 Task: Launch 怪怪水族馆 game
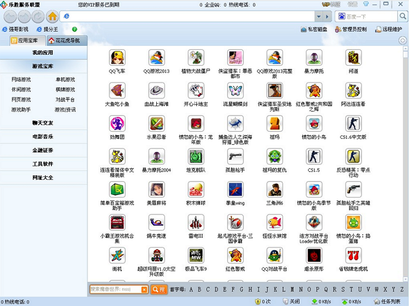pos(275,222)
